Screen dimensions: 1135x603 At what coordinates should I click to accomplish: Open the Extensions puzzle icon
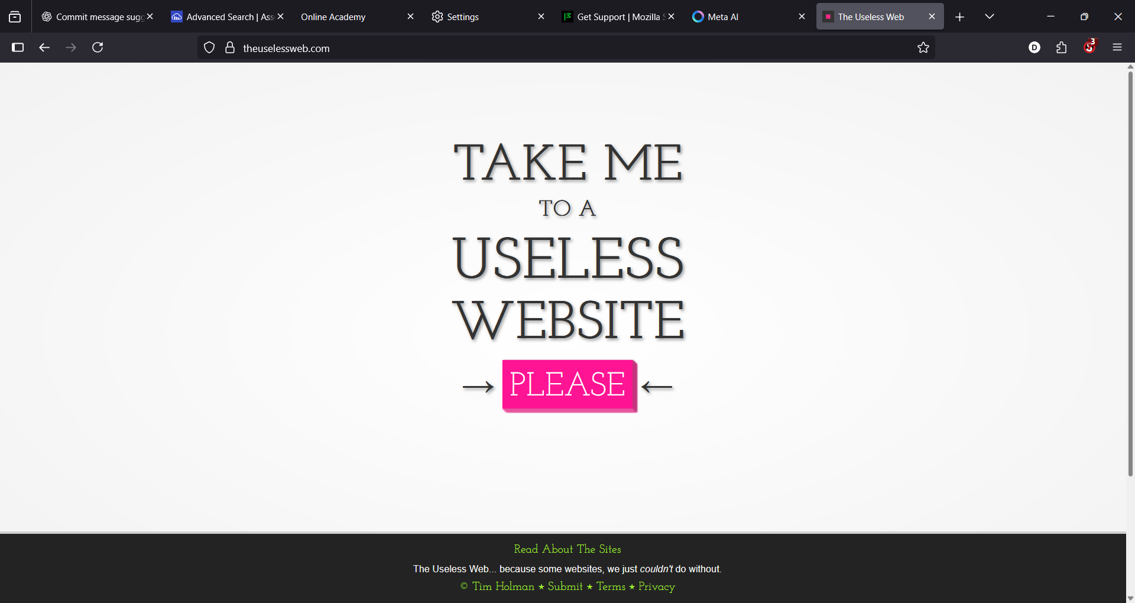pos(1062,47)
